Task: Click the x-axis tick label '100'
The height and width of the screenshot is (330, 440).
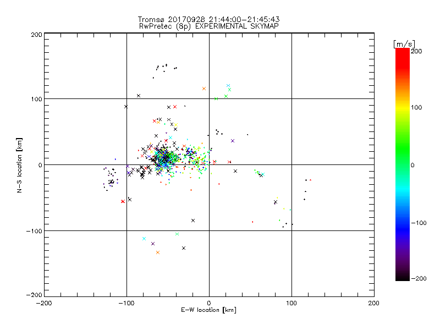Action: (x=291, y=303)
